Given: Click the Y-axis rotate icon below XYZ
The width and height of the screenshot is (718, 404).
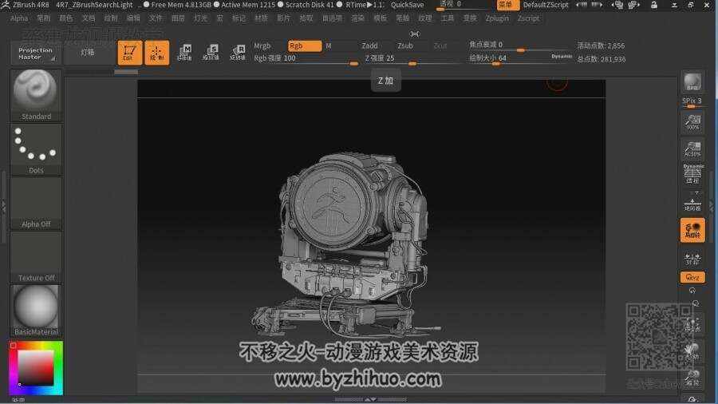Looking at the screenshot, I should (692, 291).
